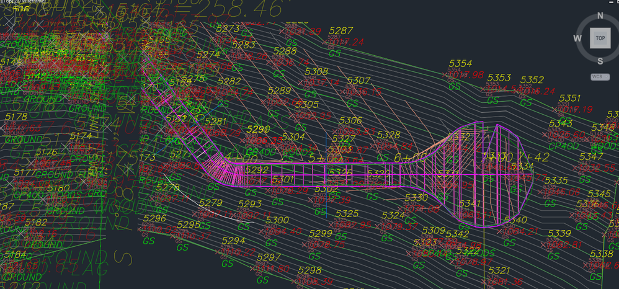Viewport: 619px width, 289px height.
Task: Select yellow point number 5325
Action: pos(347,214)
